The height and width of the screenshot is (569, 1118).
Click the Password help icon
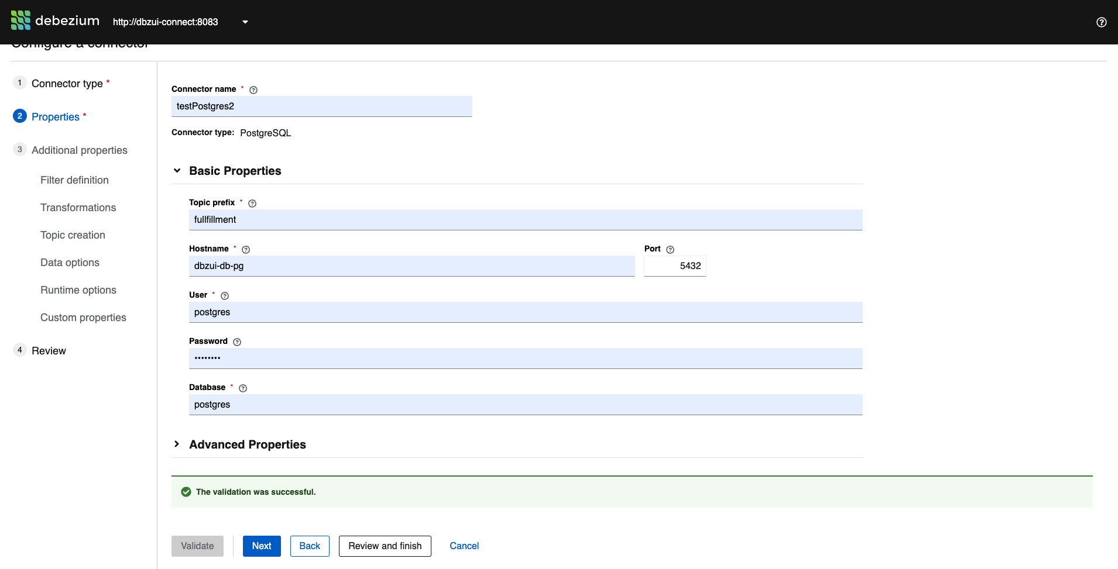pyautogui.click(x=236, y=342)
